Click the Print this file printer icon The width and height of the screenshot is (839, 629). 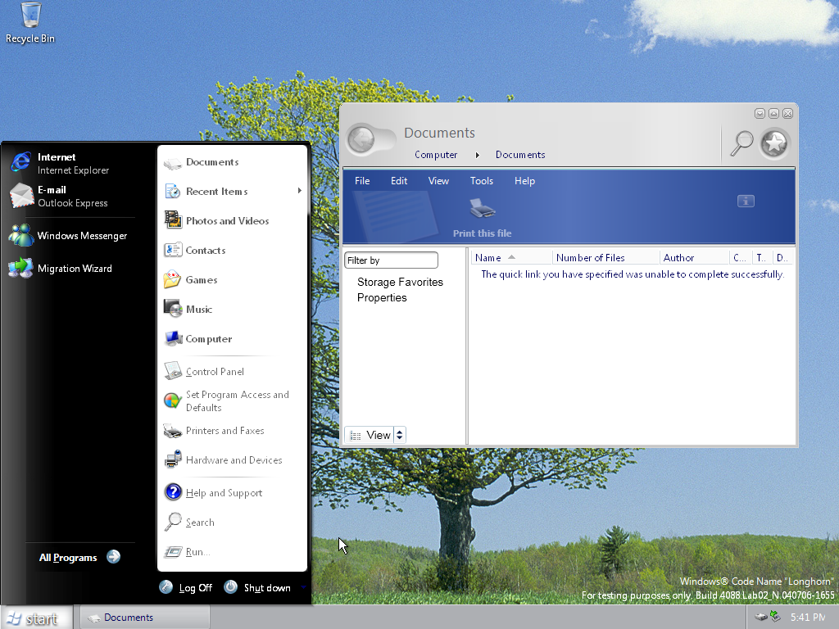click(483, 209)
